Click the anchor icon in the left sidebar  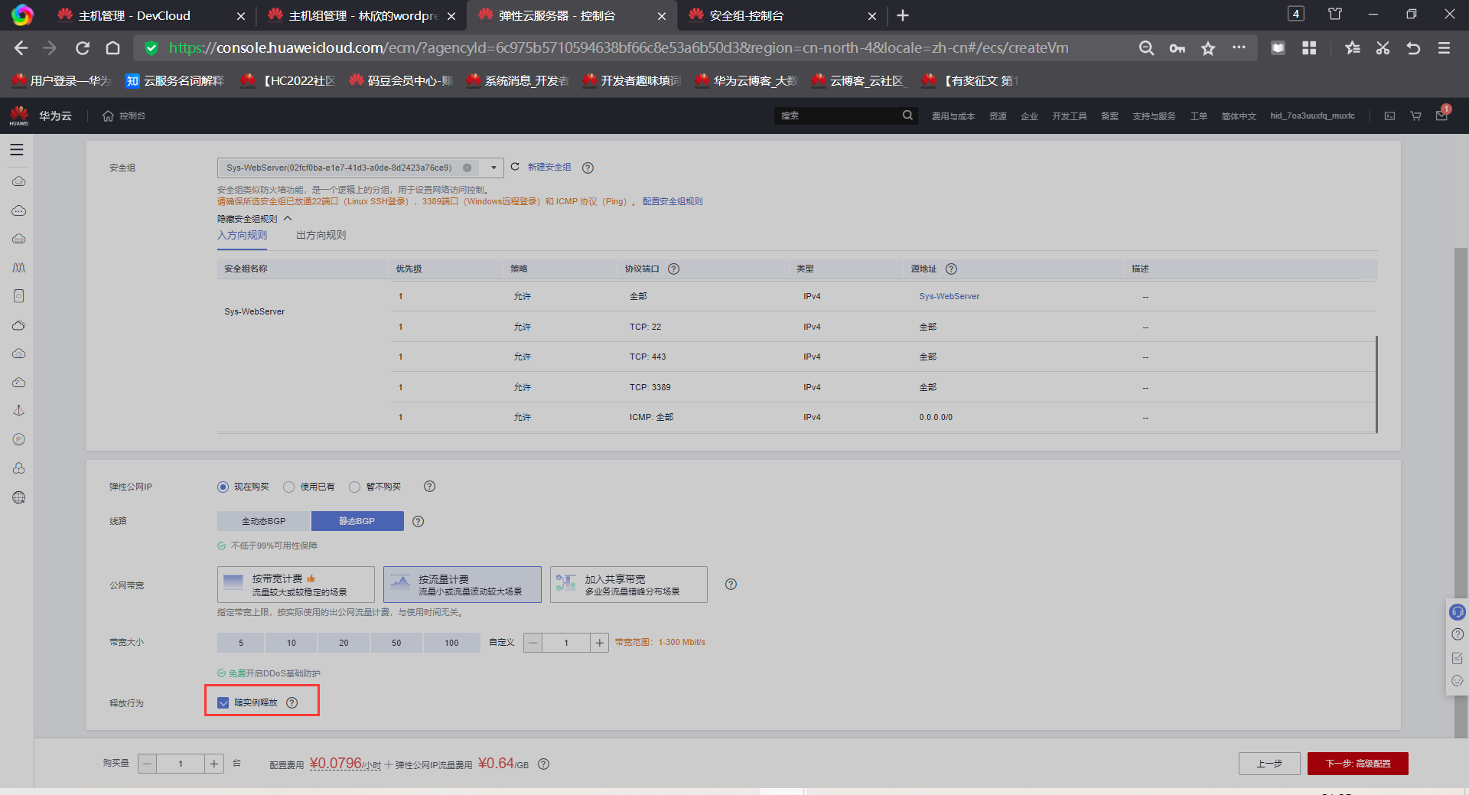point(19,411)
